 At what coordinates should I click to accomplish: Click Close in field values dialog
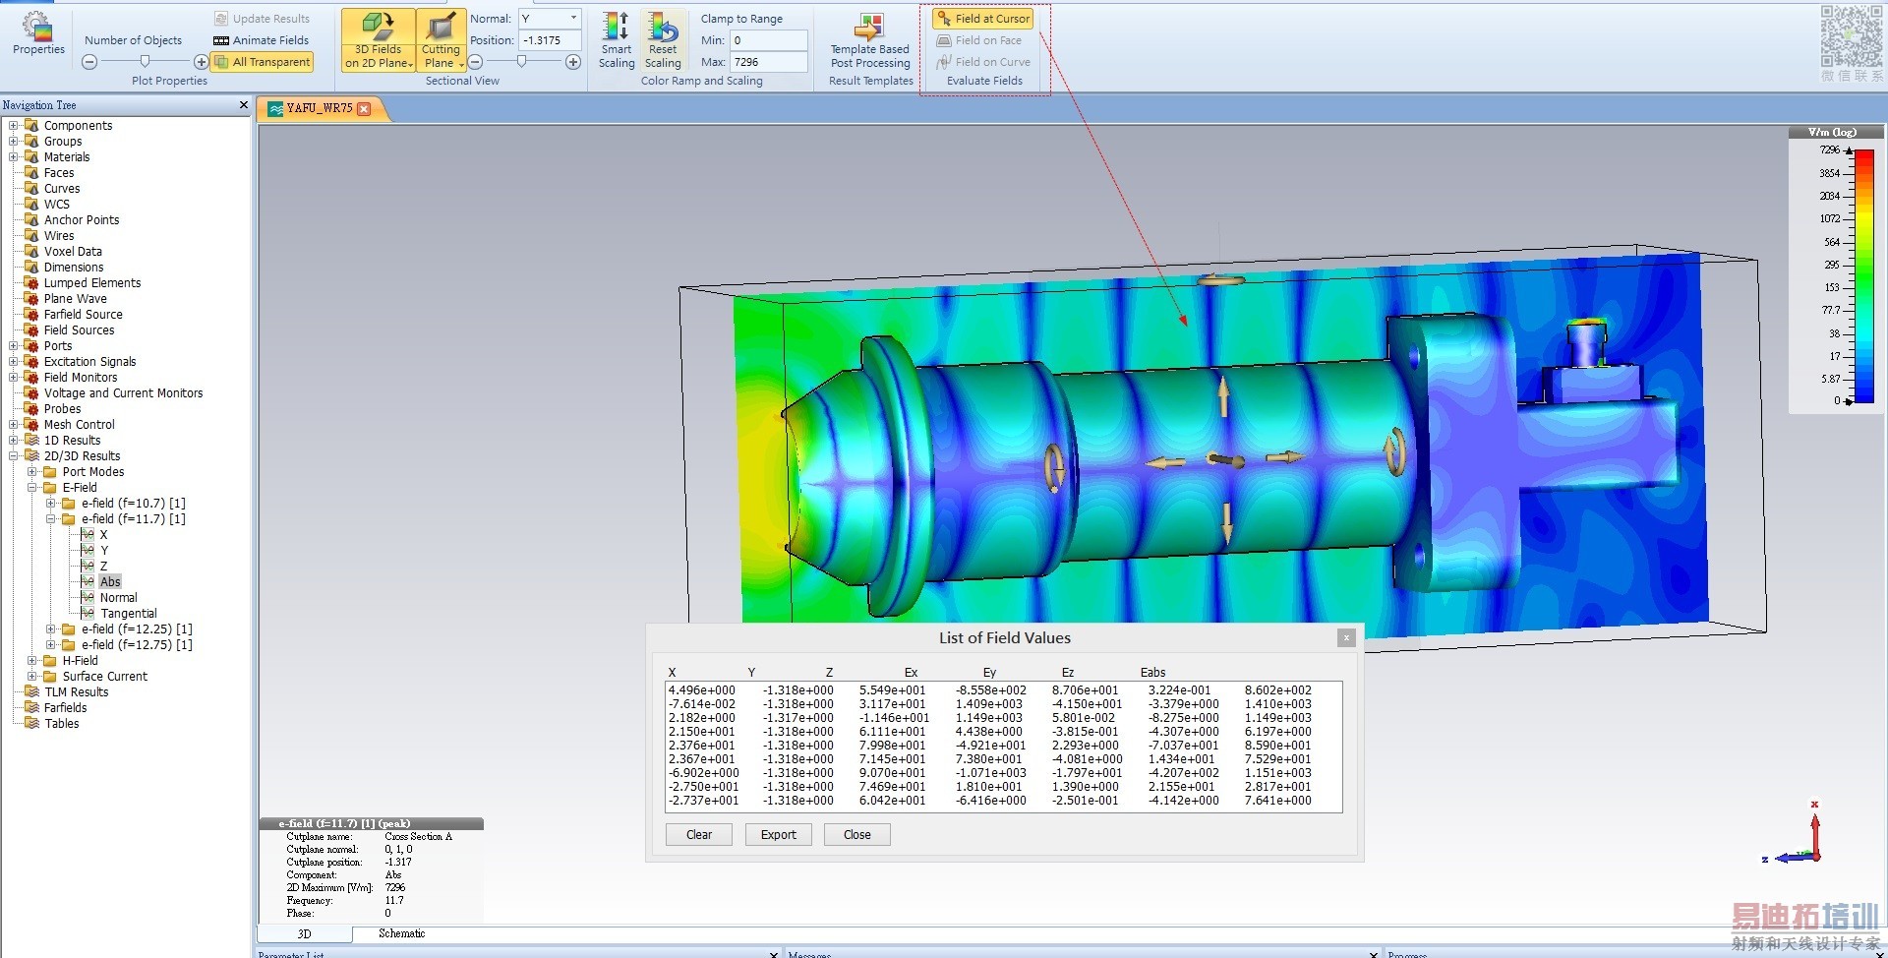(857, 835)
